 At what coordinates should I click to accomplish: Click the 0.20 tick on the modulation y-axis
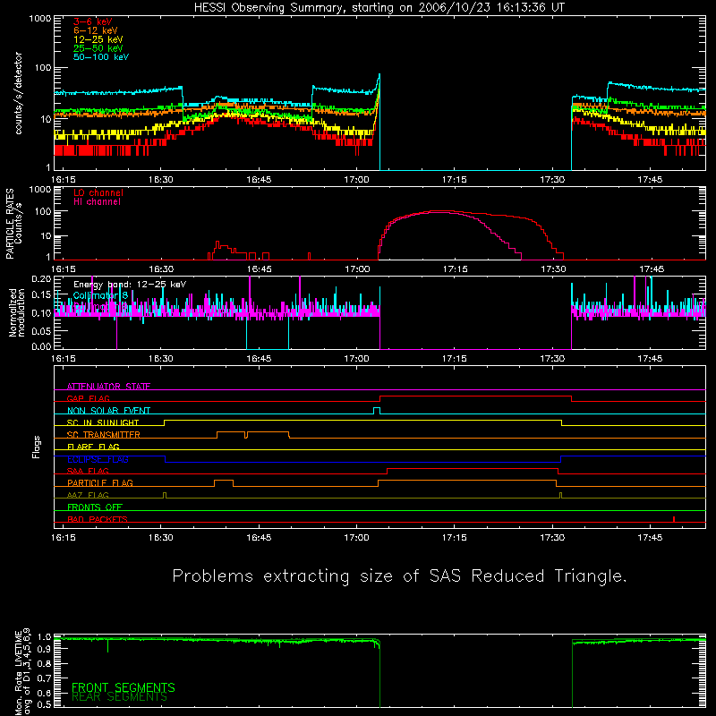point(41,279)
